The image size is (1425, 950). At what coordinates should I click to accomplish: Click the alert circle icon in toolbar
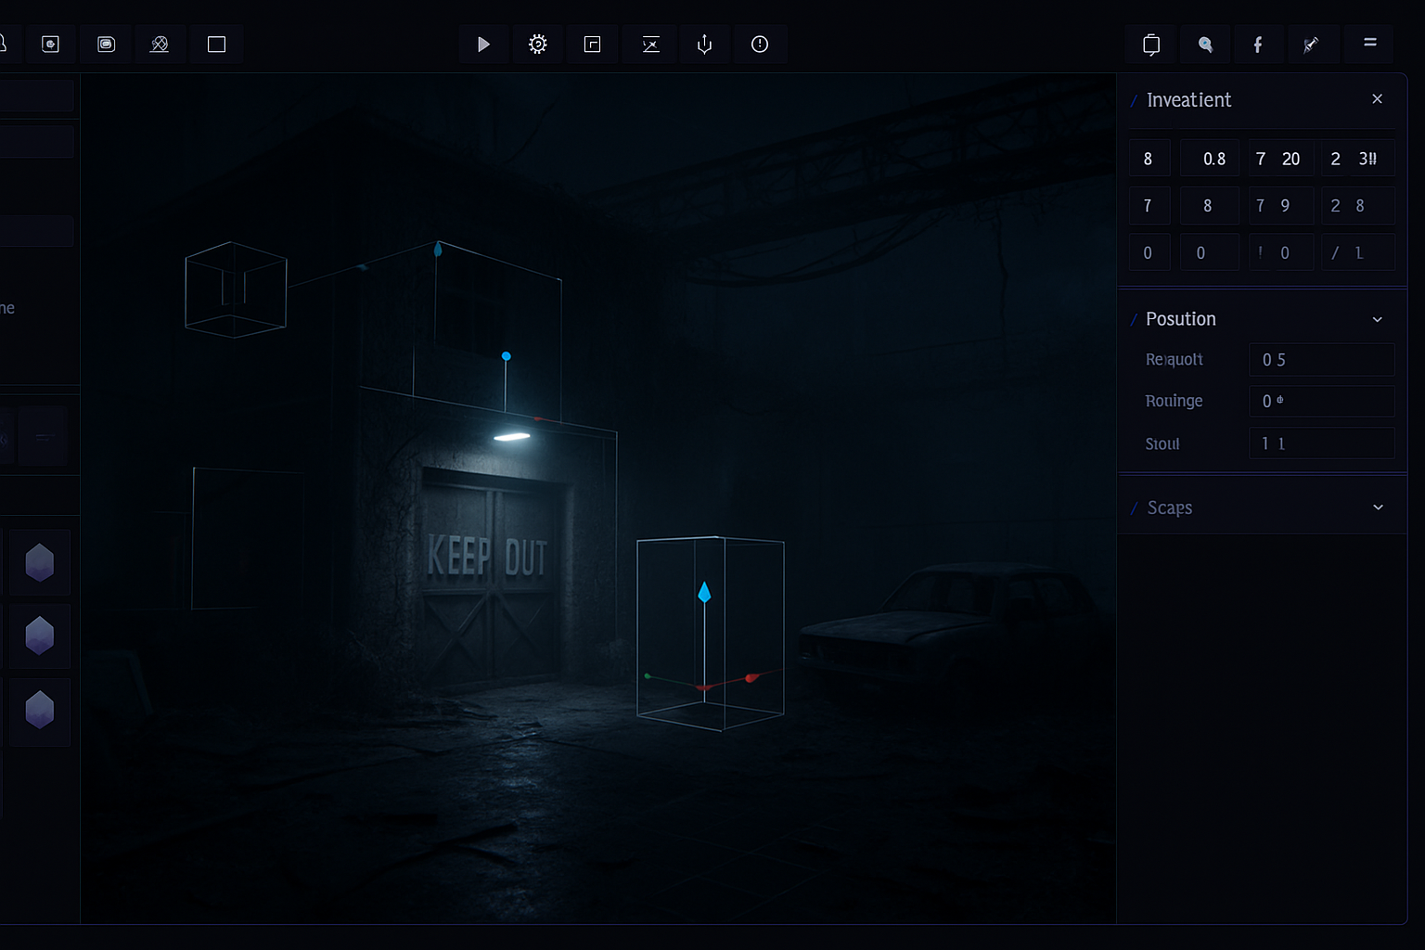tap(760, 45)
